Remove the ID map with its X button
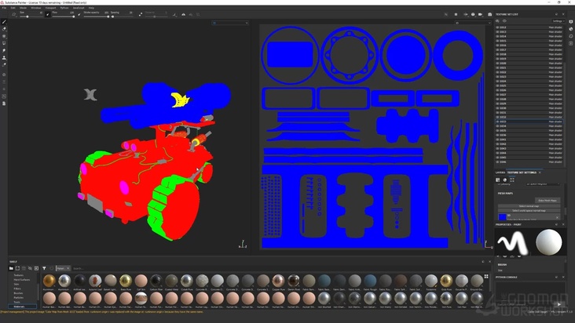The width and height of the screenshot is (575, 323). pyautogui.click(x=557, y=217)
